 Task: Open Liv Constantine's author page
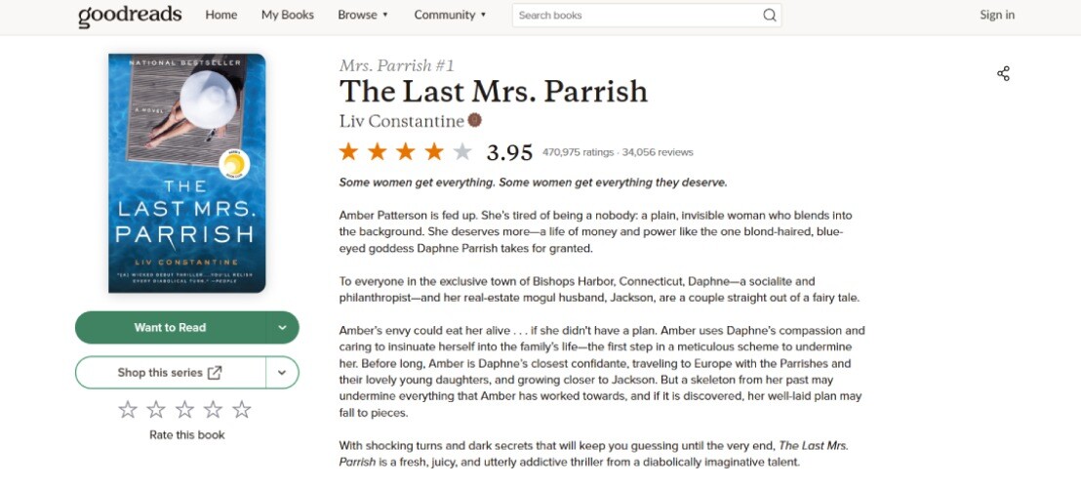[401, 121]
